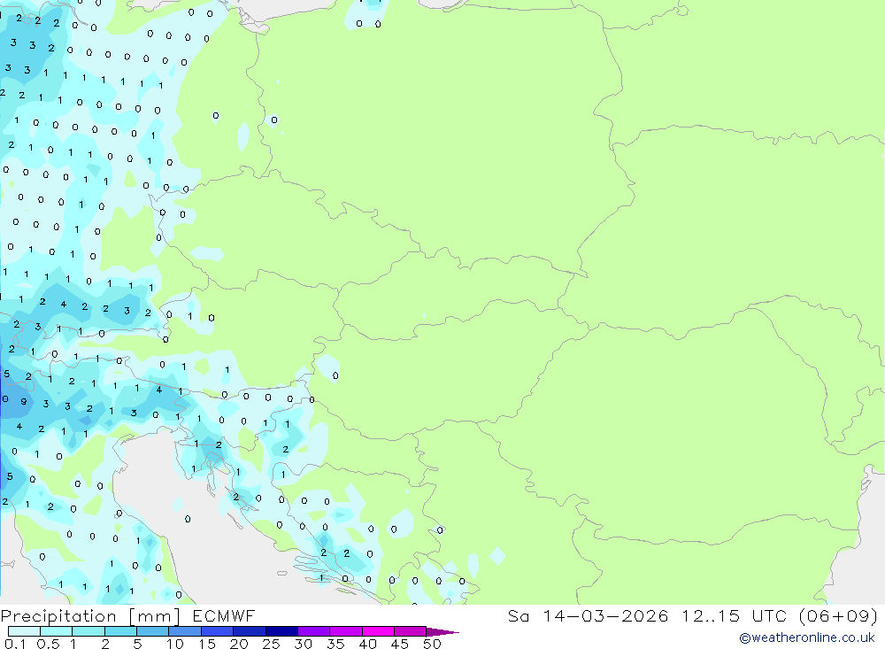Click the '0.5' legend scale label

point(48,644)
